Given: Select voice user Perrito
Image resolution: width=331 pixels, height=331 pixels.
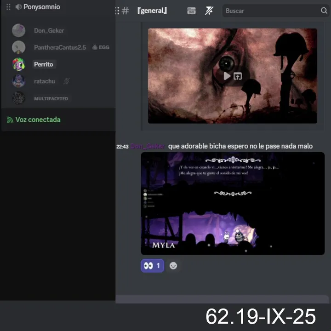Looking at the screenshot, I should pyautogui.click(x=44, y=64).
